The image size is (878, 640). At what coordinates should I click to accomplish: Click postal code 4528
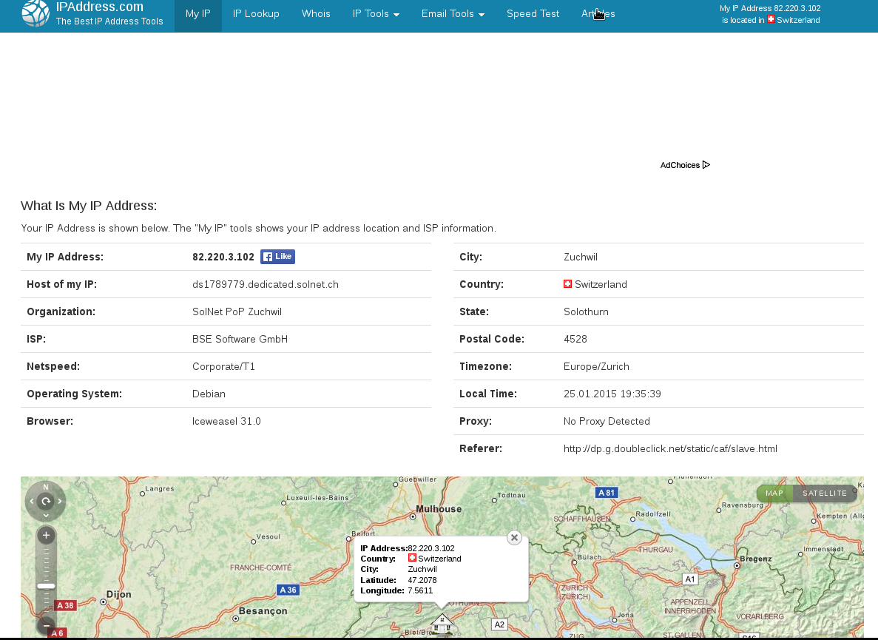575,340
